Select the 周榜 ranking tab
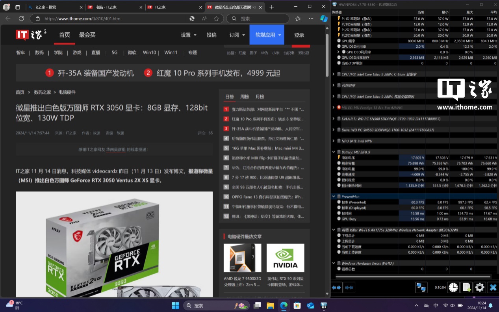This screenshot has height=312, width=499. click(245, 97)
